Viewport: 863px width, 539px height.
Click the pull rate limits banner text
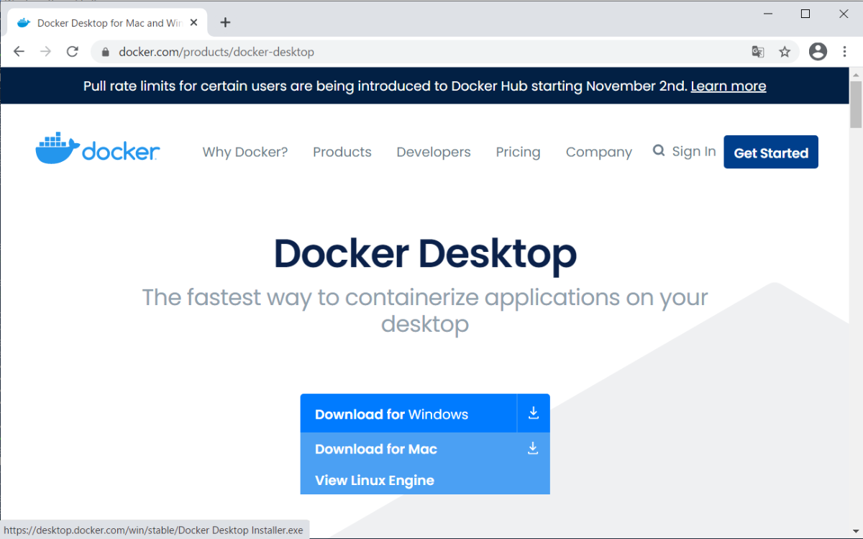click(385, 86)
